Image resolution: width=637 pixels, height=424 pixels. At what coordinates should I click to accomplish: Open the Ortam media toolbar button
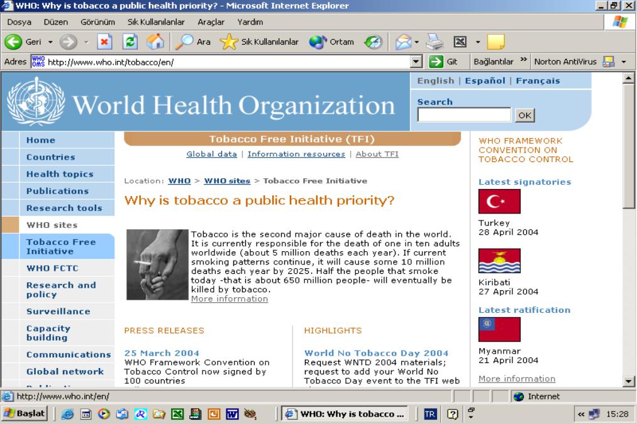[x=331, y=42]
